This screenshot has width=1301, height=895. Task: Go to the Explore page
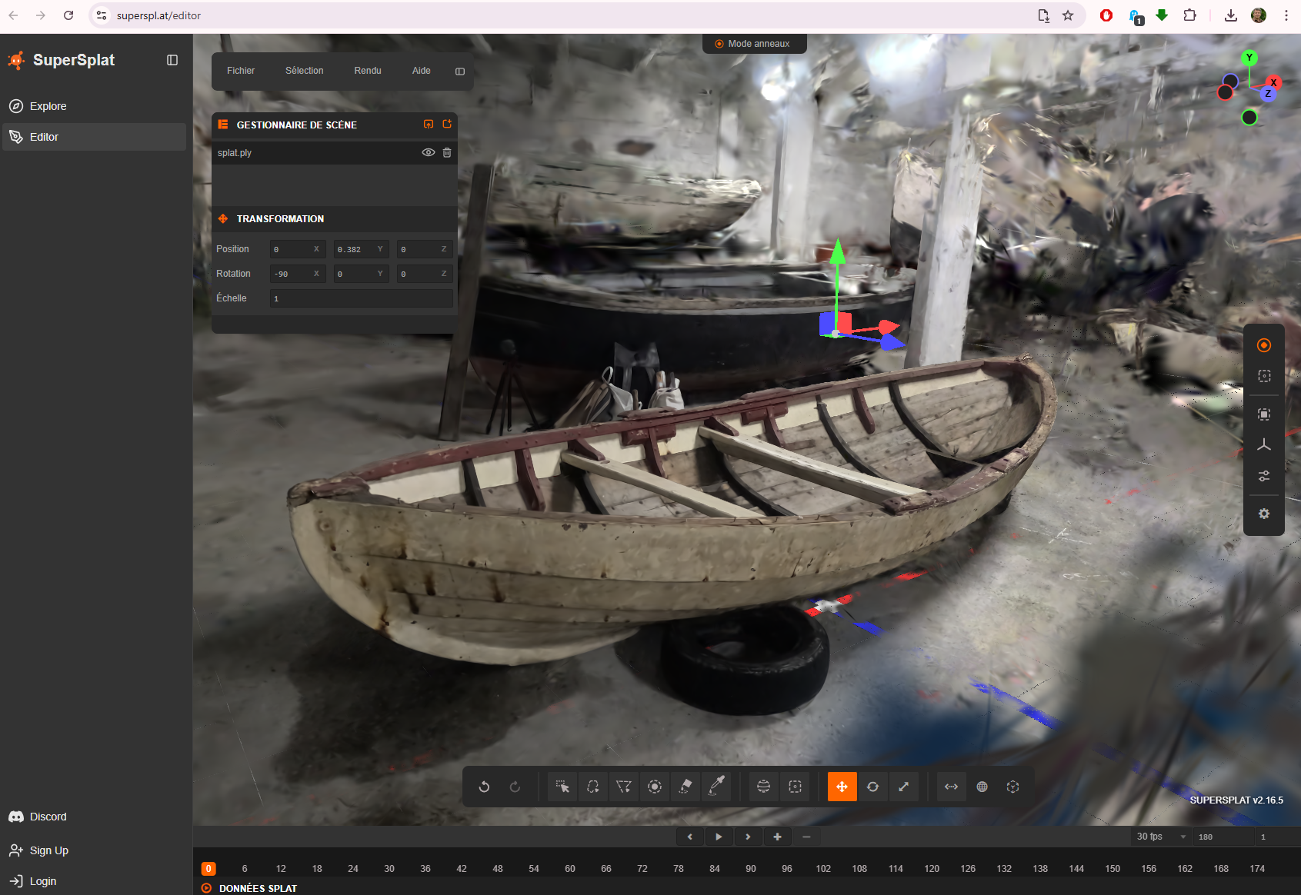click(48, 106)
